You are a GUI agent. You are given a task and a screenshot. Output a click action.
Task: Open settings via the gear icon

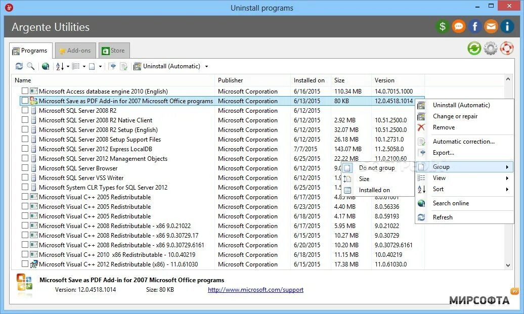tap(491, 49)
